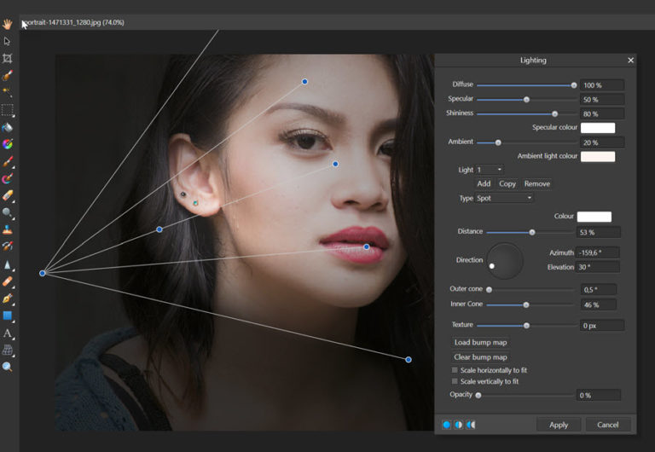This screenshot has height=452, width=655.
Task: Click the Texture slider handle
Action: pos(526,326)
